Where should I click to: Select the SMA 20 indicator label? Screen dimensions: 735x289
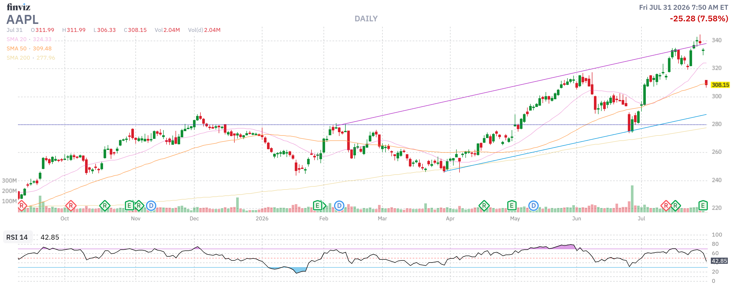pyautogui.click(x=16, y=39)
